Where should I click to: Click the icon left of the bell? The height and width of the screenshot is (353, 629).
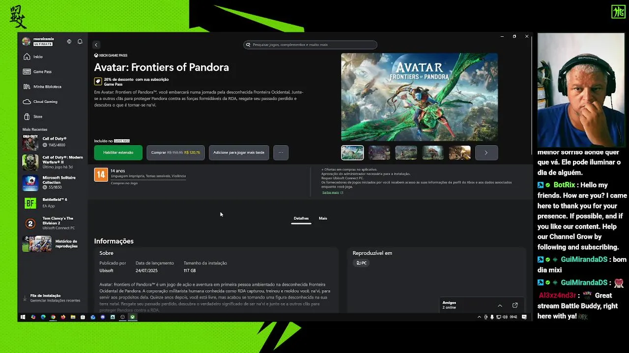(x=69, y=42)
